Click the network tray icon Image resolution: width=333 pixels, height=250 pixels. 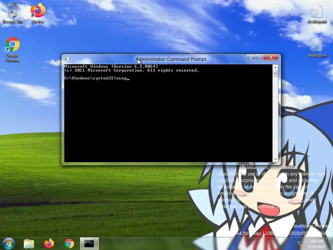(300, 243)
